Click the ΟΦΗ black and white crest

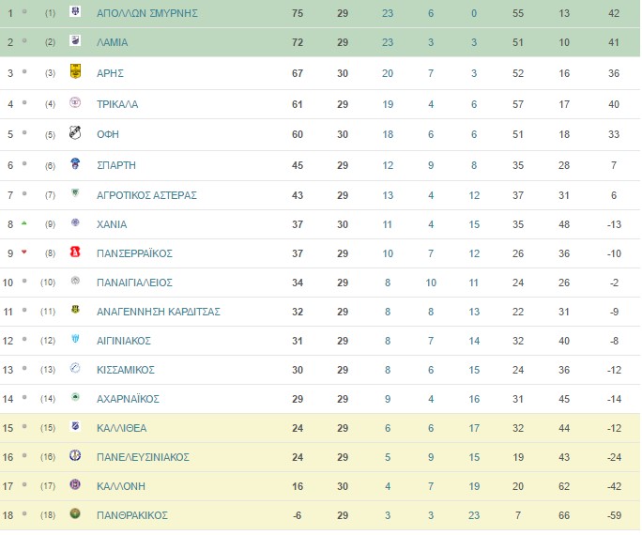(x=75, y=132)
